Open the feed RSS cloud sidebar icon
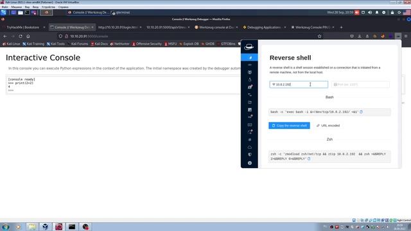Image resolution: width=411 pixels, height=231 pixels. (250, 147)
